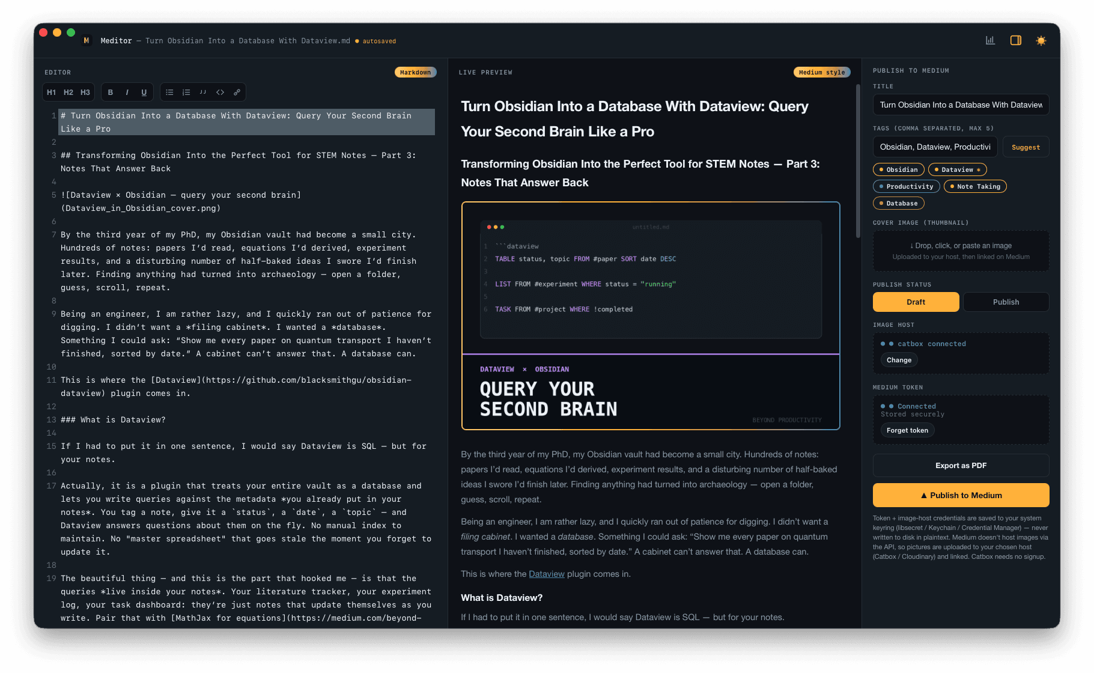Screen dimensions: 1094x673
Task: Click the 'What is Dataview?' preview heading
Action: pos(502,597)
